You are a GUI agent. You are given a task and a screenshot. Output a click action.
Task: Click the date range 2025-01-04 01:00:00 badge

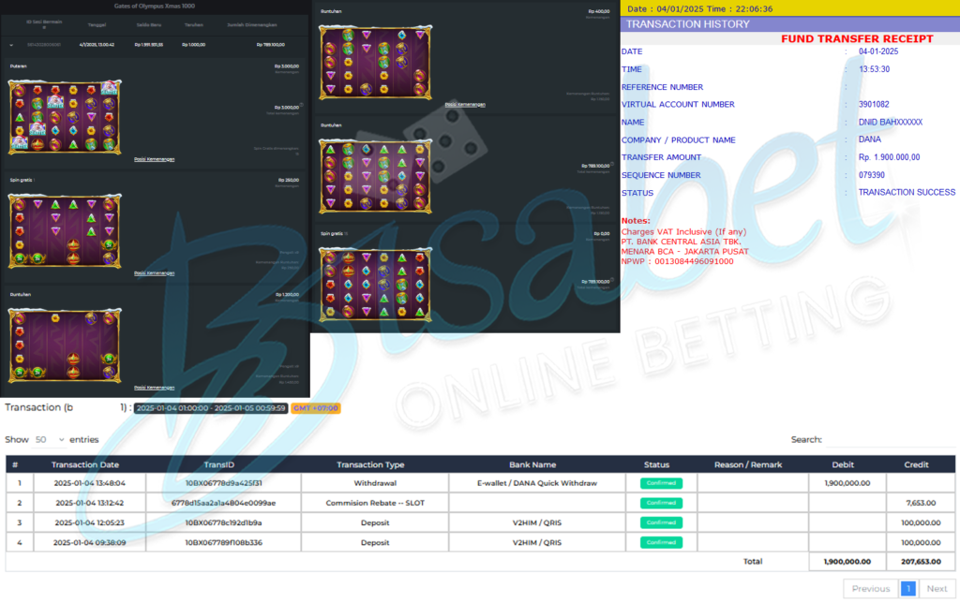click(211, 408)
